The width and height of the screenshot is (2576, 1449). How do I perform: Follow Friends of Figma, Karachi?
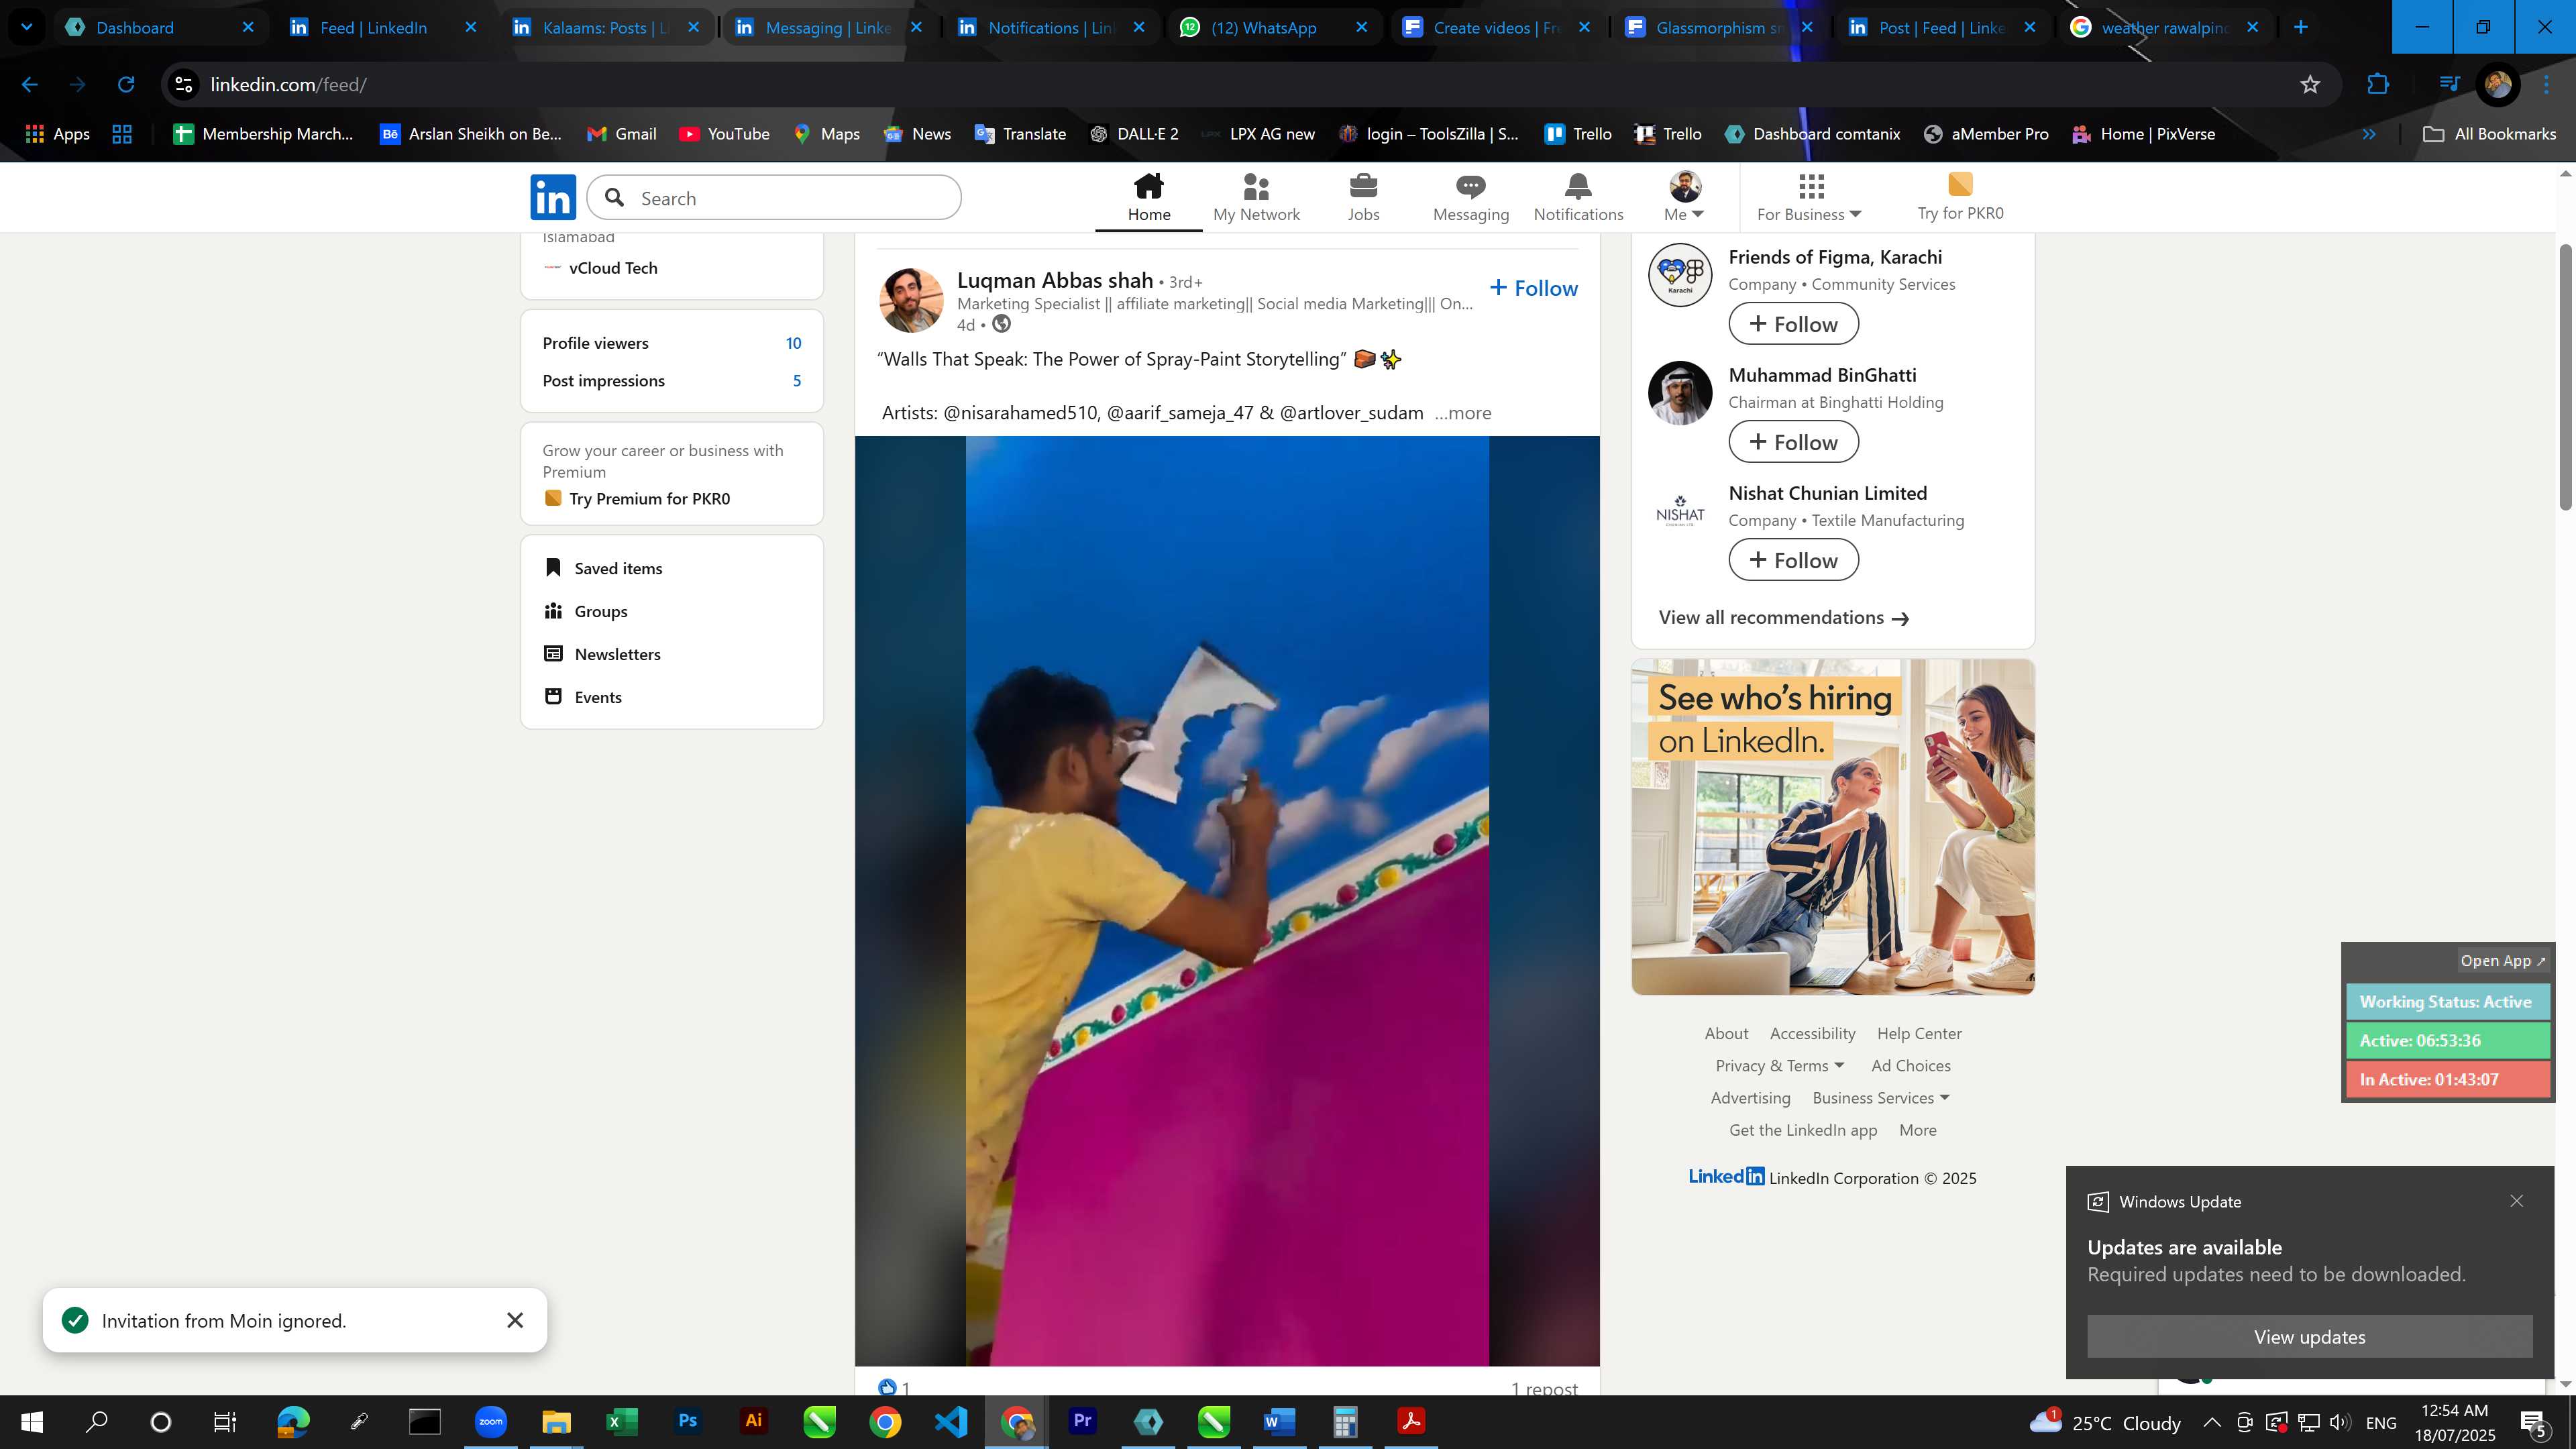1793,324
